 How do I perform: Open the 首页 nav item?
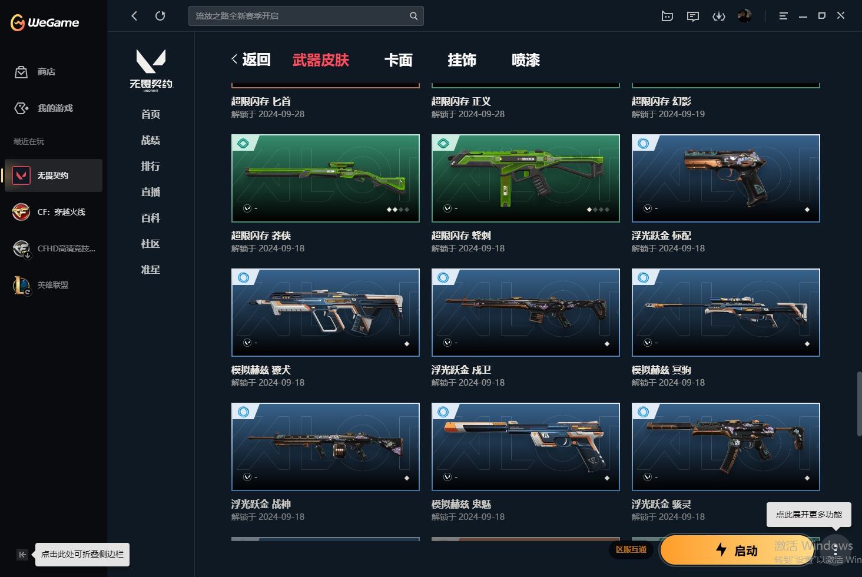pos(151,114)
